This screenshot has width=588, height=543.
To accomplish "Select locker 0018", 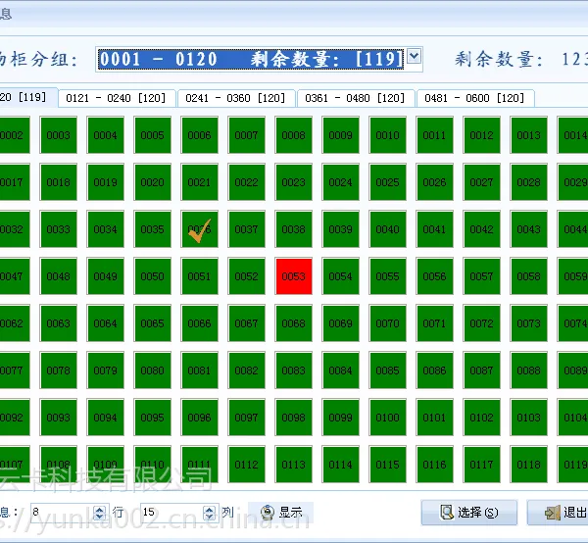I will coord(59,182).
